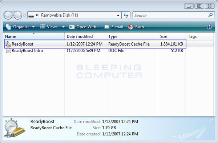
Task: Click the 1,884,161 KB size cell
Action: (171, 44)
